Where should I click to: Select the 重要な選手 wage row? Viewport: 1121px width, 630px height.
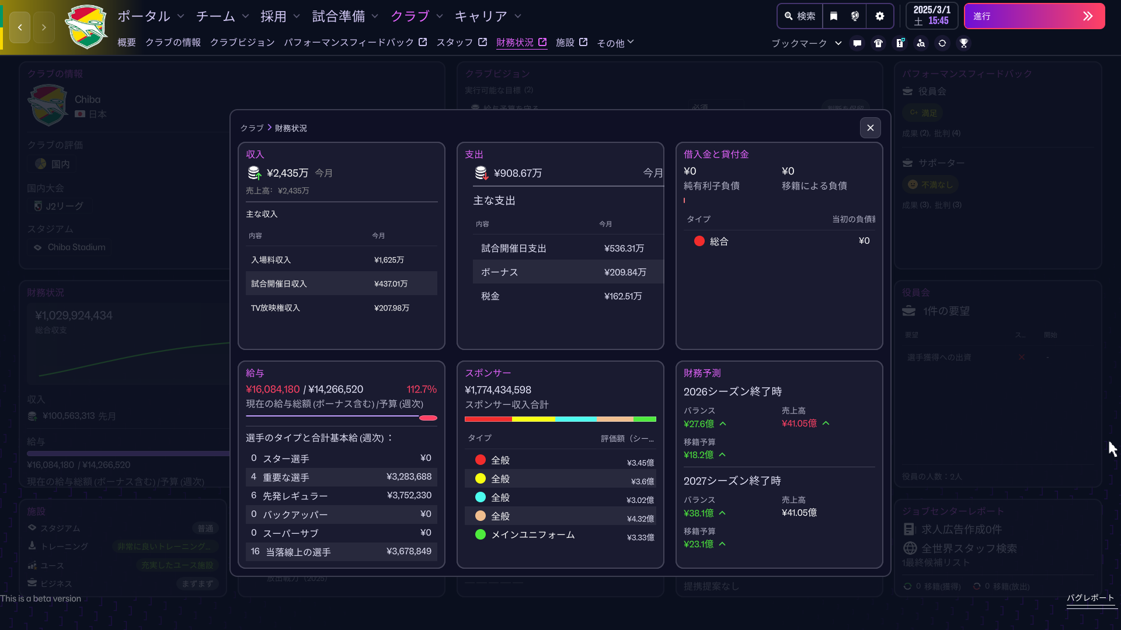(342, 477)
